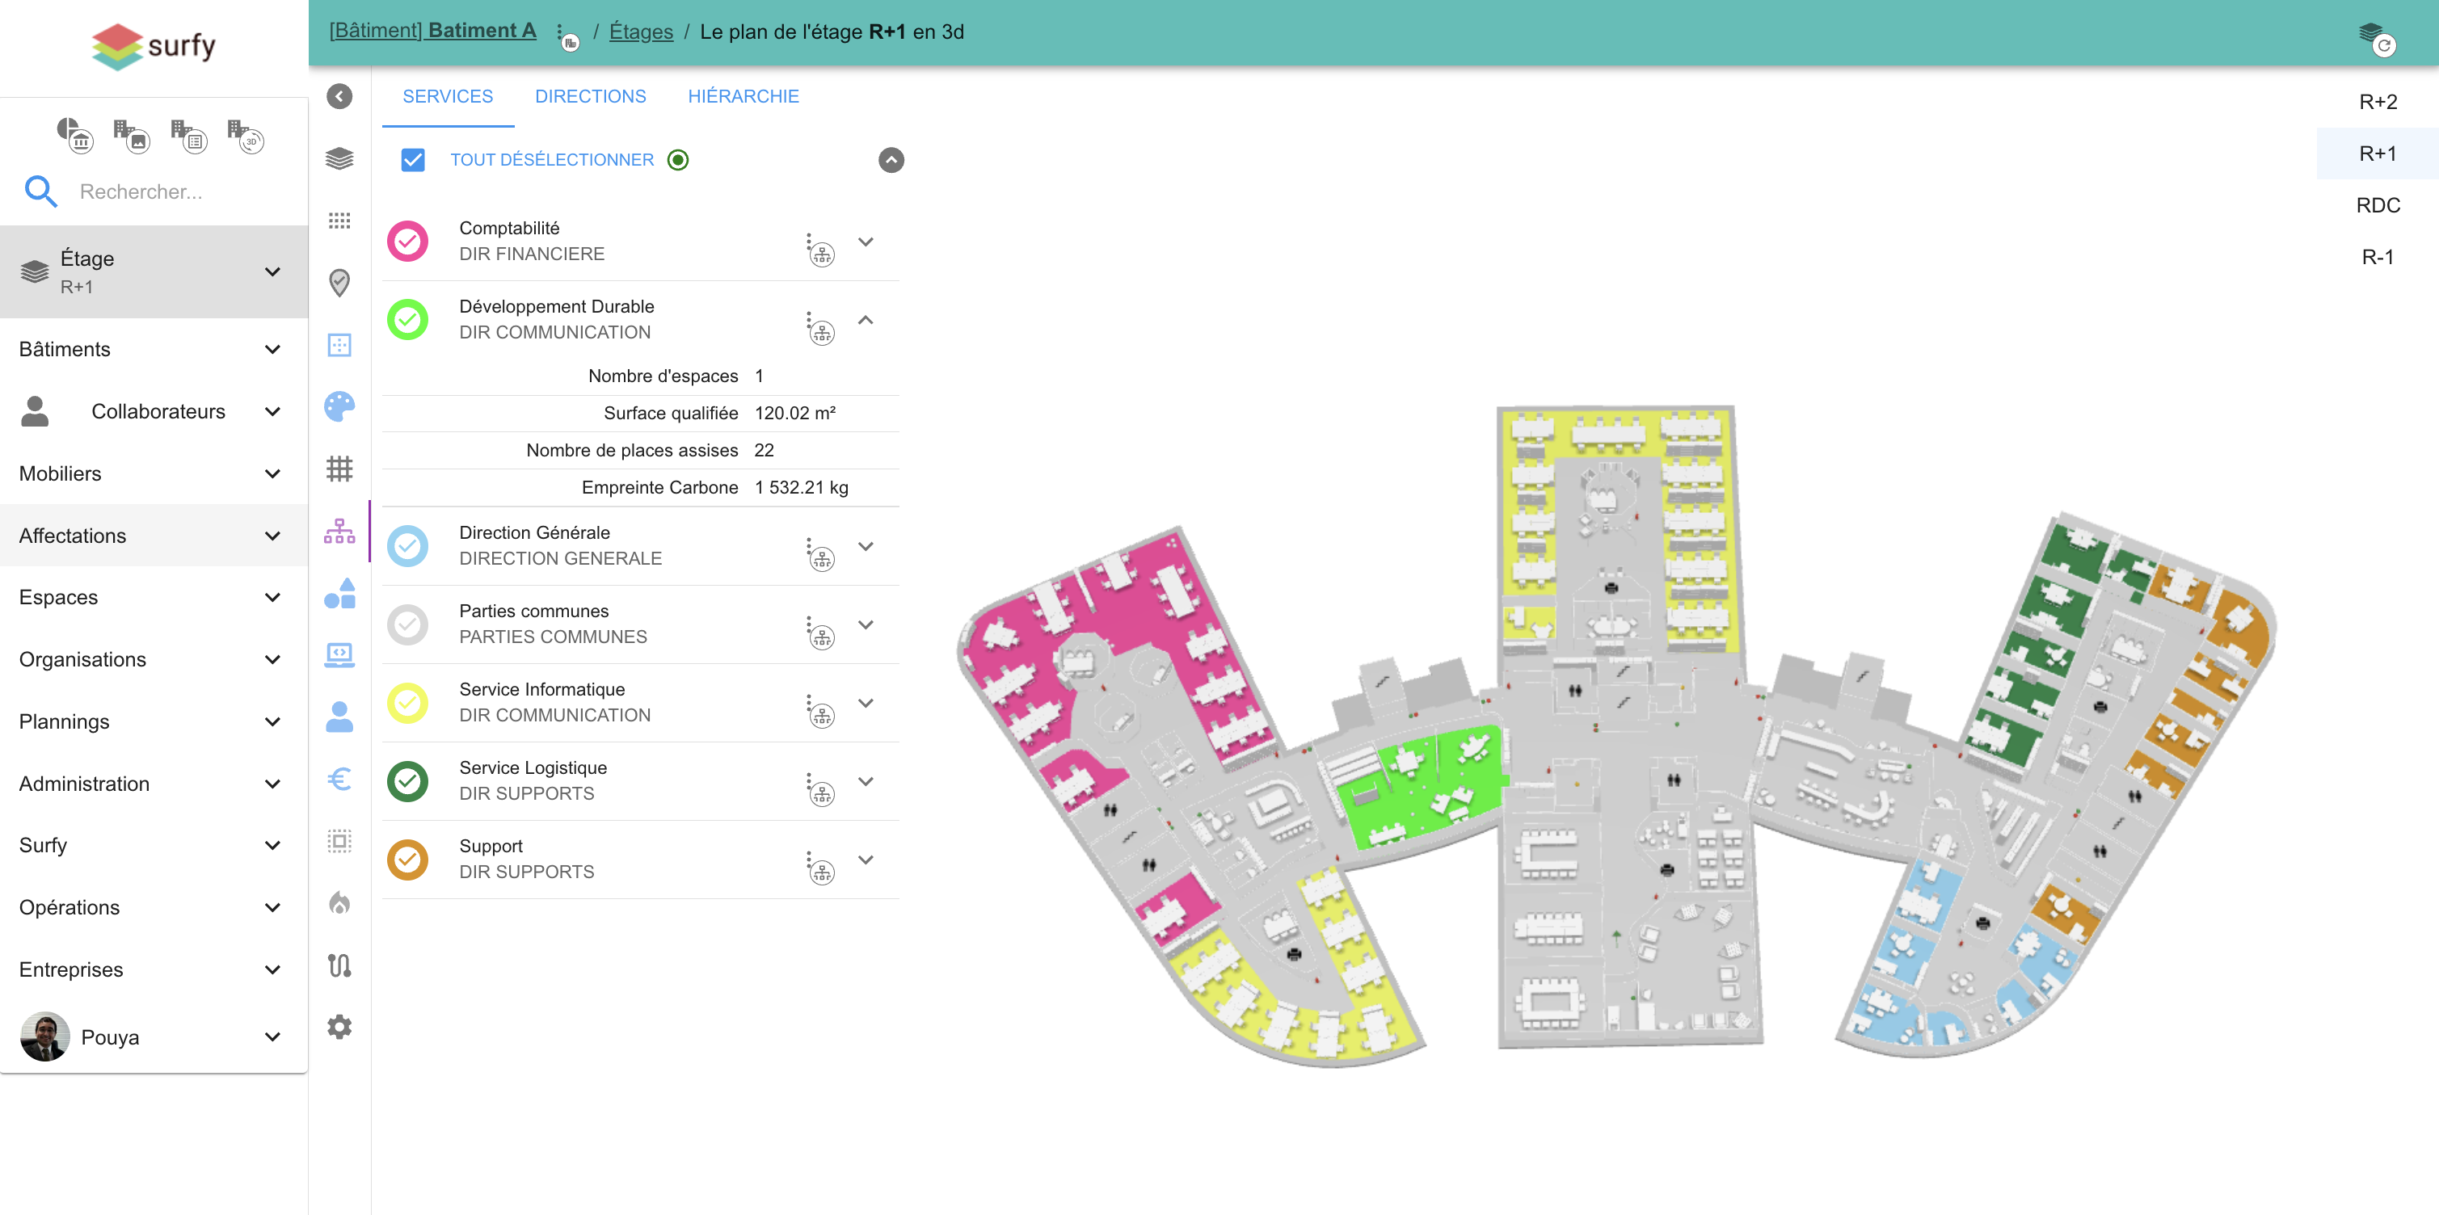Expand the Collaborateurs menu section
Screen dimensions: 2439x1215
272,412
